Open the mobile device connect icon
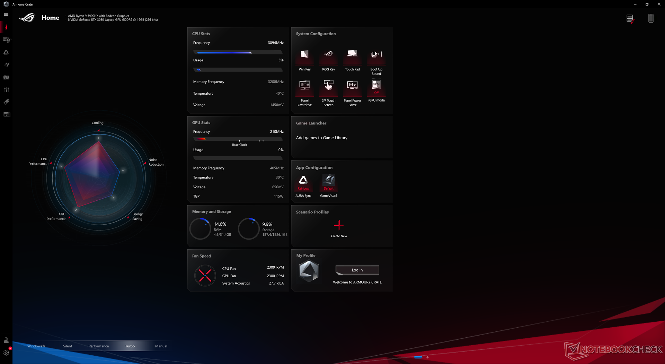The height and width of the screenshot is (364, 665). pyautogui.click(x=651, y=18)
